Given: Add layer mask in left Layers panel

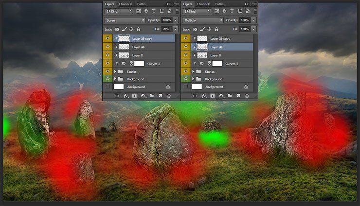Looking at the screenshot, I should click(x=135, y=96).
